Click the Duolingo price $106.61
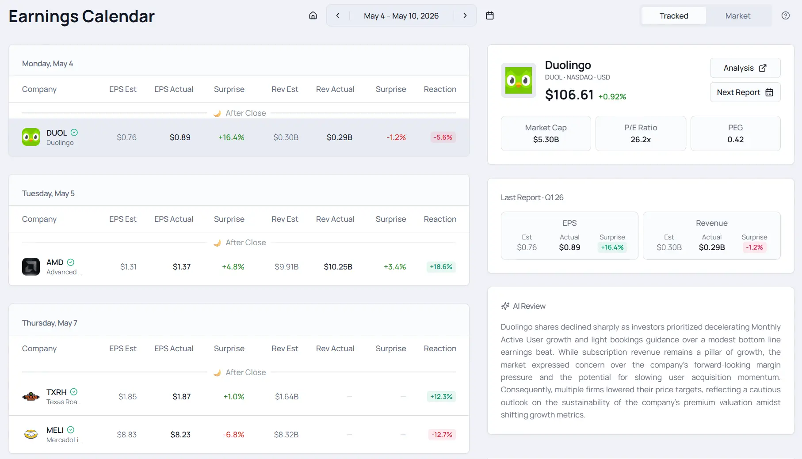Image resolution: width=802 pixels, height=459 pixels. coord(569,95)
